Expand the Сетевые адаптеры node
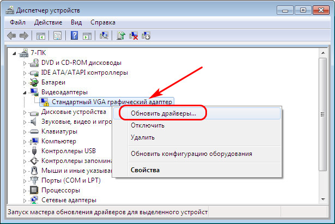 click(x=25, y=201)
